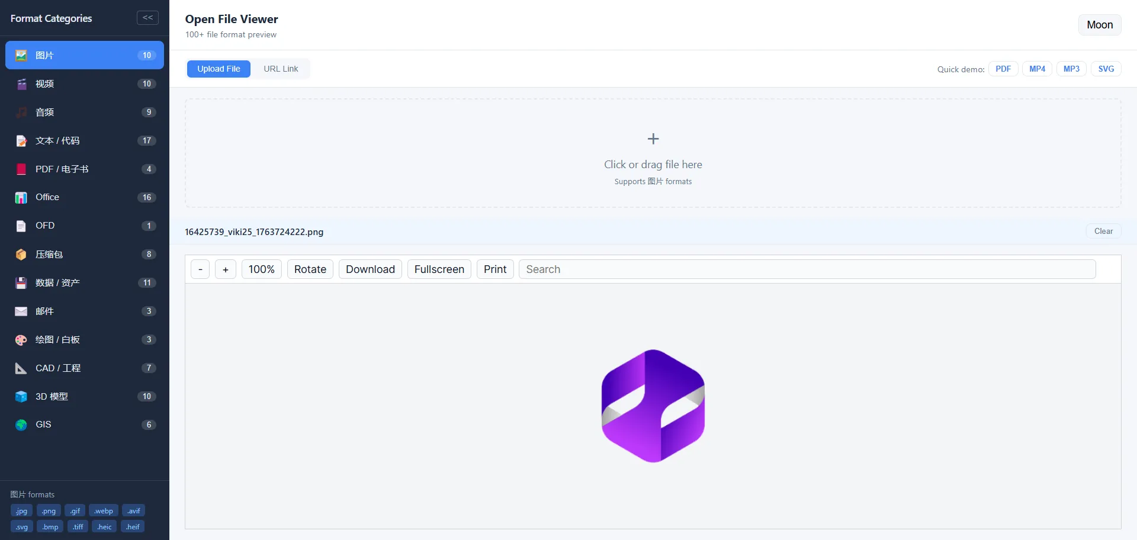Click the 'Click or drag file here' text
This screenshot has width=1137, height=540.
tap(653, 165)
